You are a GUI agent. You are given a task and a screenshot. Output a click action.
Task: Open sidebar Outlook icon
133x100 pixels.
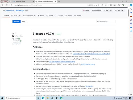click(131, 27)
